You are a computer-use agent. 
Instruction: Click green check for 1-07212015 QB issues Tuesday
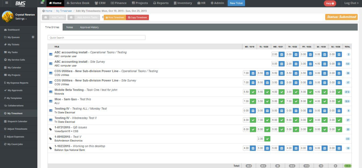click(x=267, y=129)
